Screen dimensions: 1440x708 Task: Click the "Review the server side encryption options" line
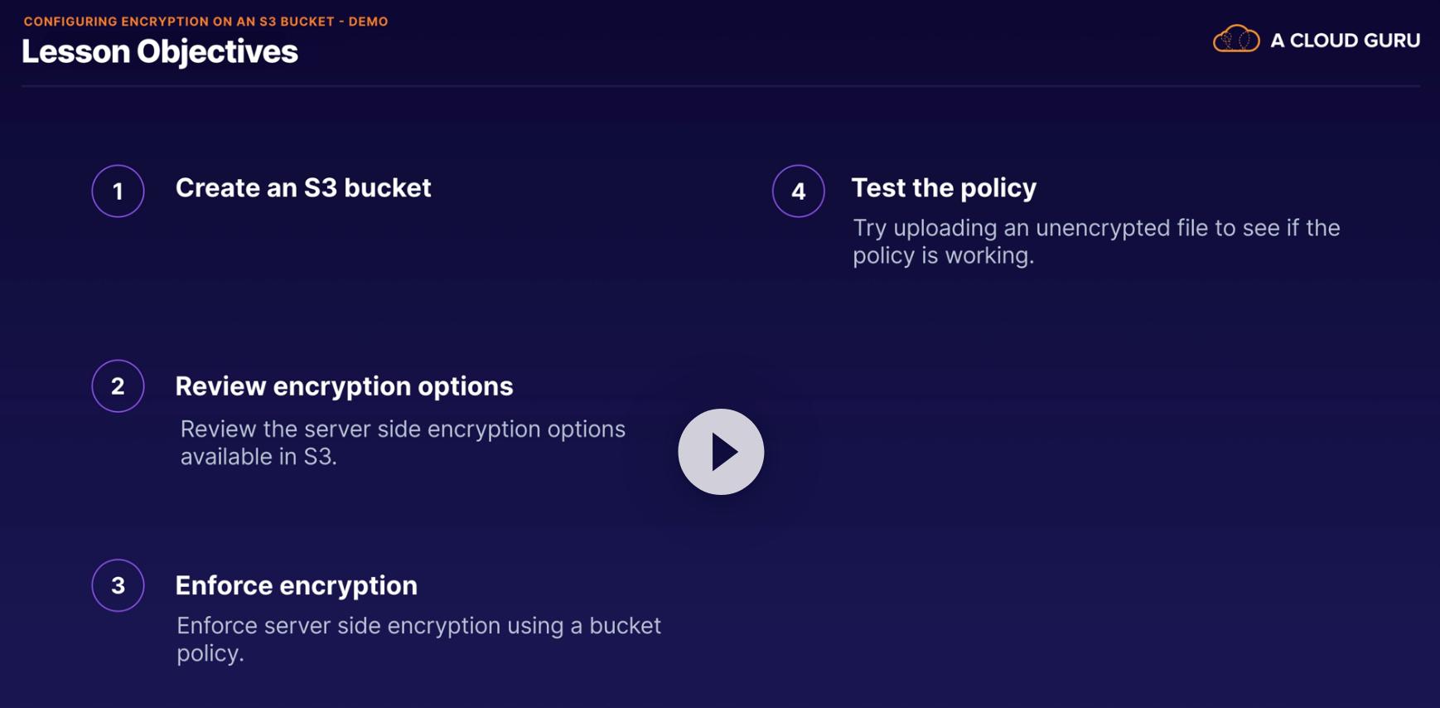click(x=403, y=429)
